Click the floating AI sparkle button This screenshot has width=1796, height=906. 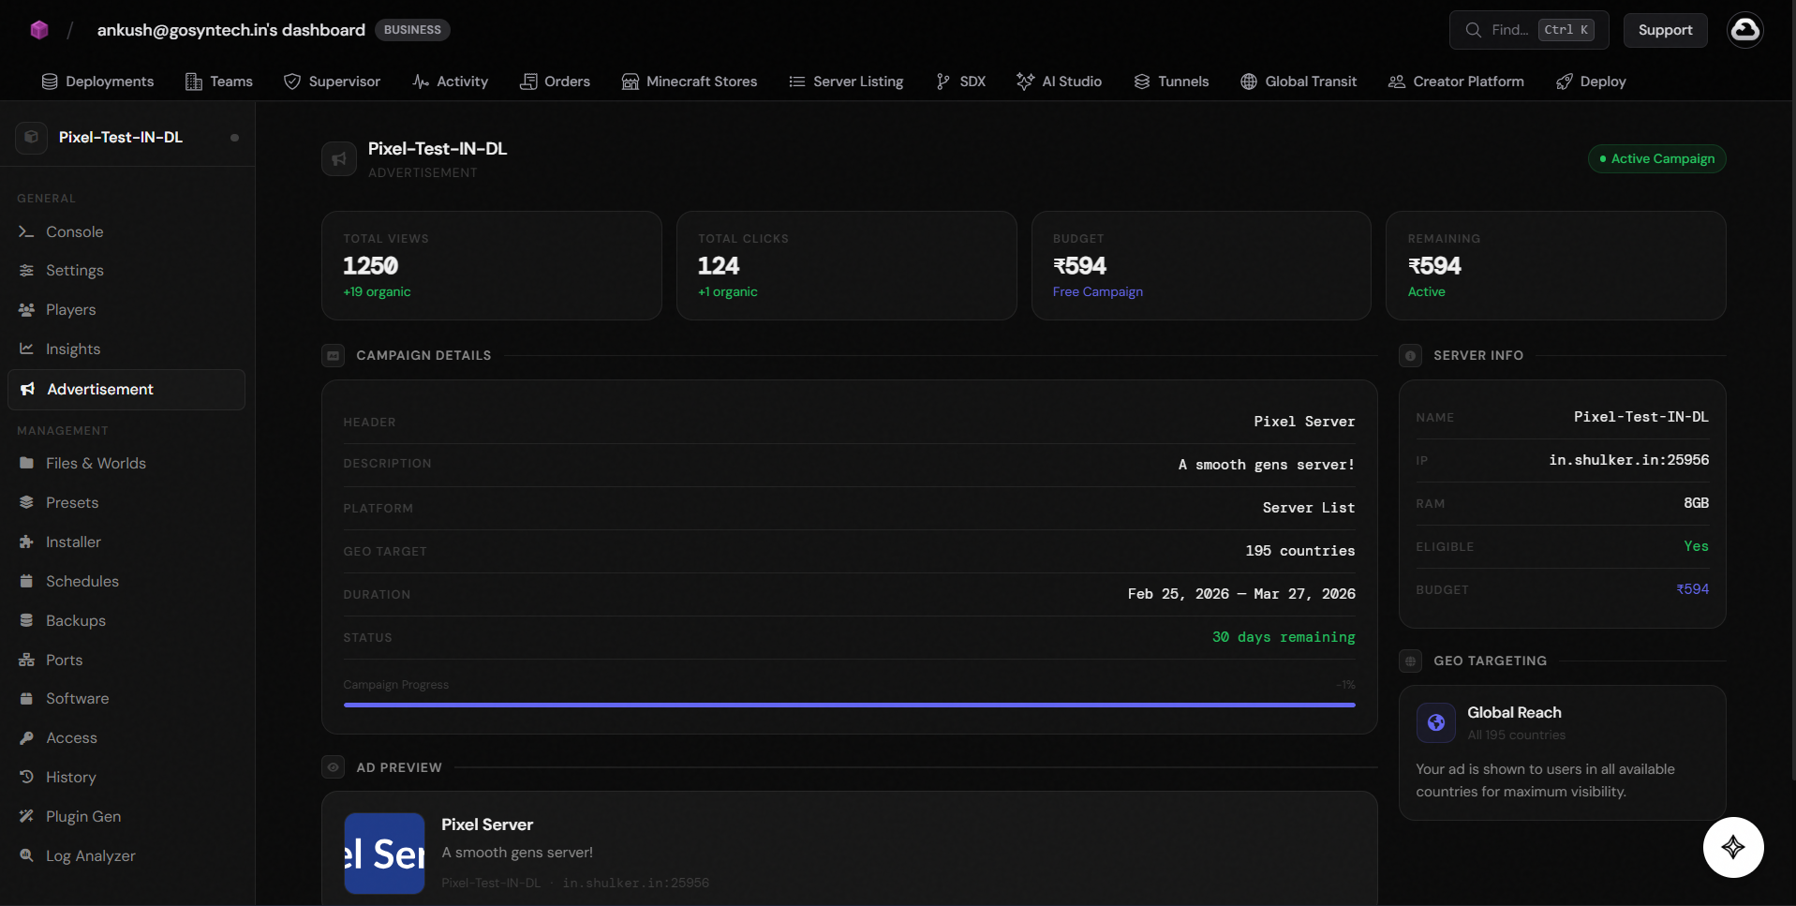coord(1733,847)
